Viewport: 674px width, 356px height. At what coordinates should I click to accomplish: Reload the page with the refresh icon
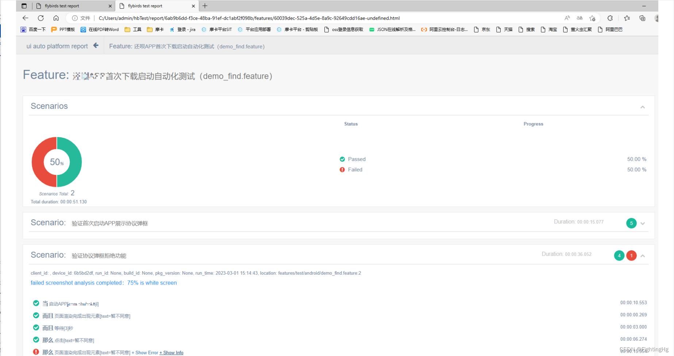pyautogui.click(x=41, y=18)
